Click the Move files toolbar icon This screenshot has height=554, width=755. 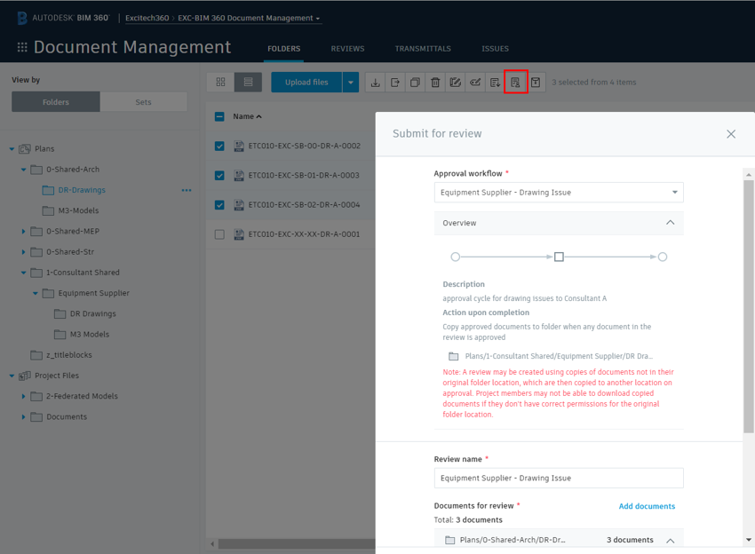(395, 83)
